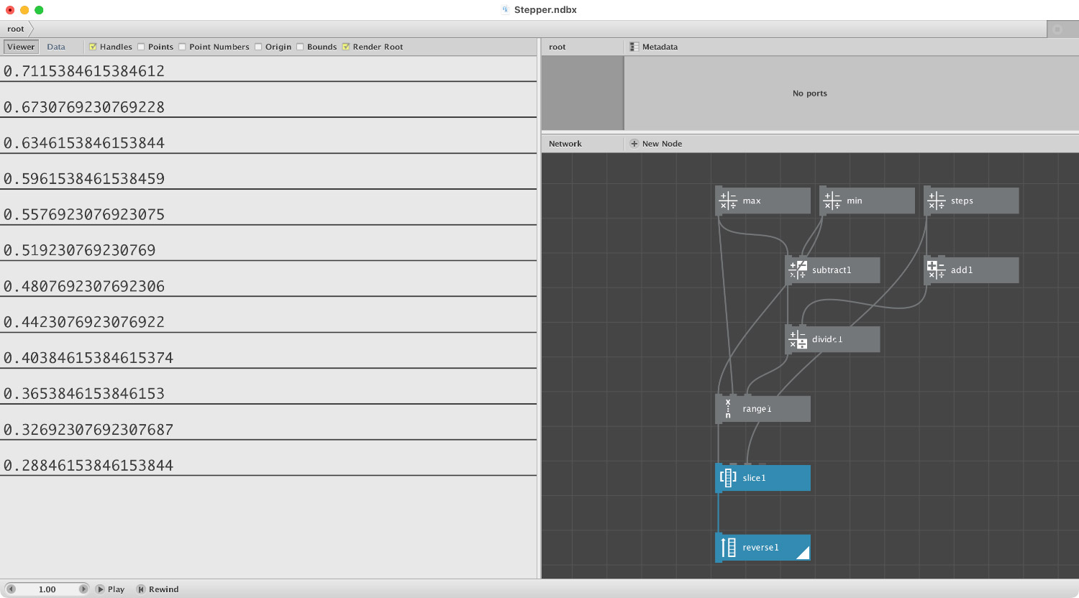
Task: Select the steps node icon
Action: (937, 201)
